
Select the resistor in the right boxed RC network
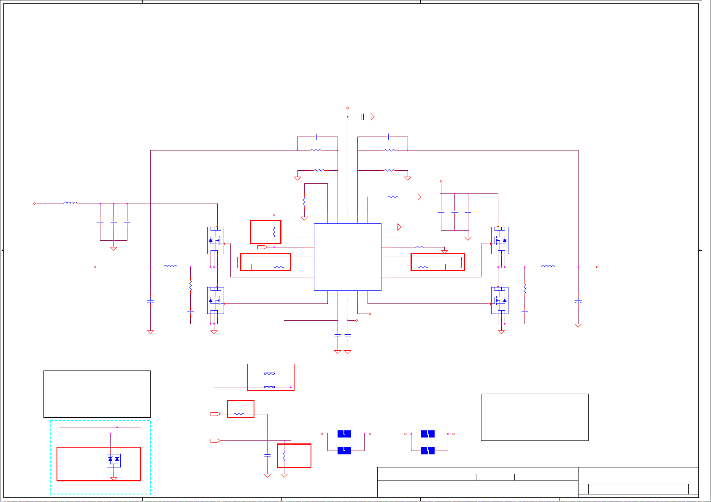click(423, 267)
